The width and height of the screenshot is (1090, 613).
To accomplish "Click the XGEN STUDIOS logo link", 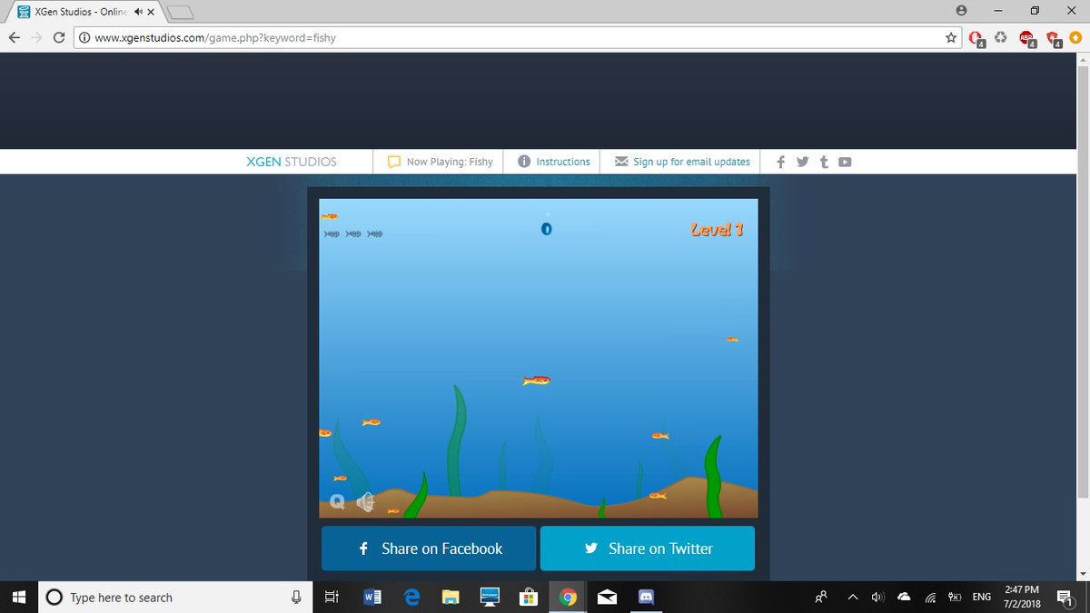I will point(292,162).
